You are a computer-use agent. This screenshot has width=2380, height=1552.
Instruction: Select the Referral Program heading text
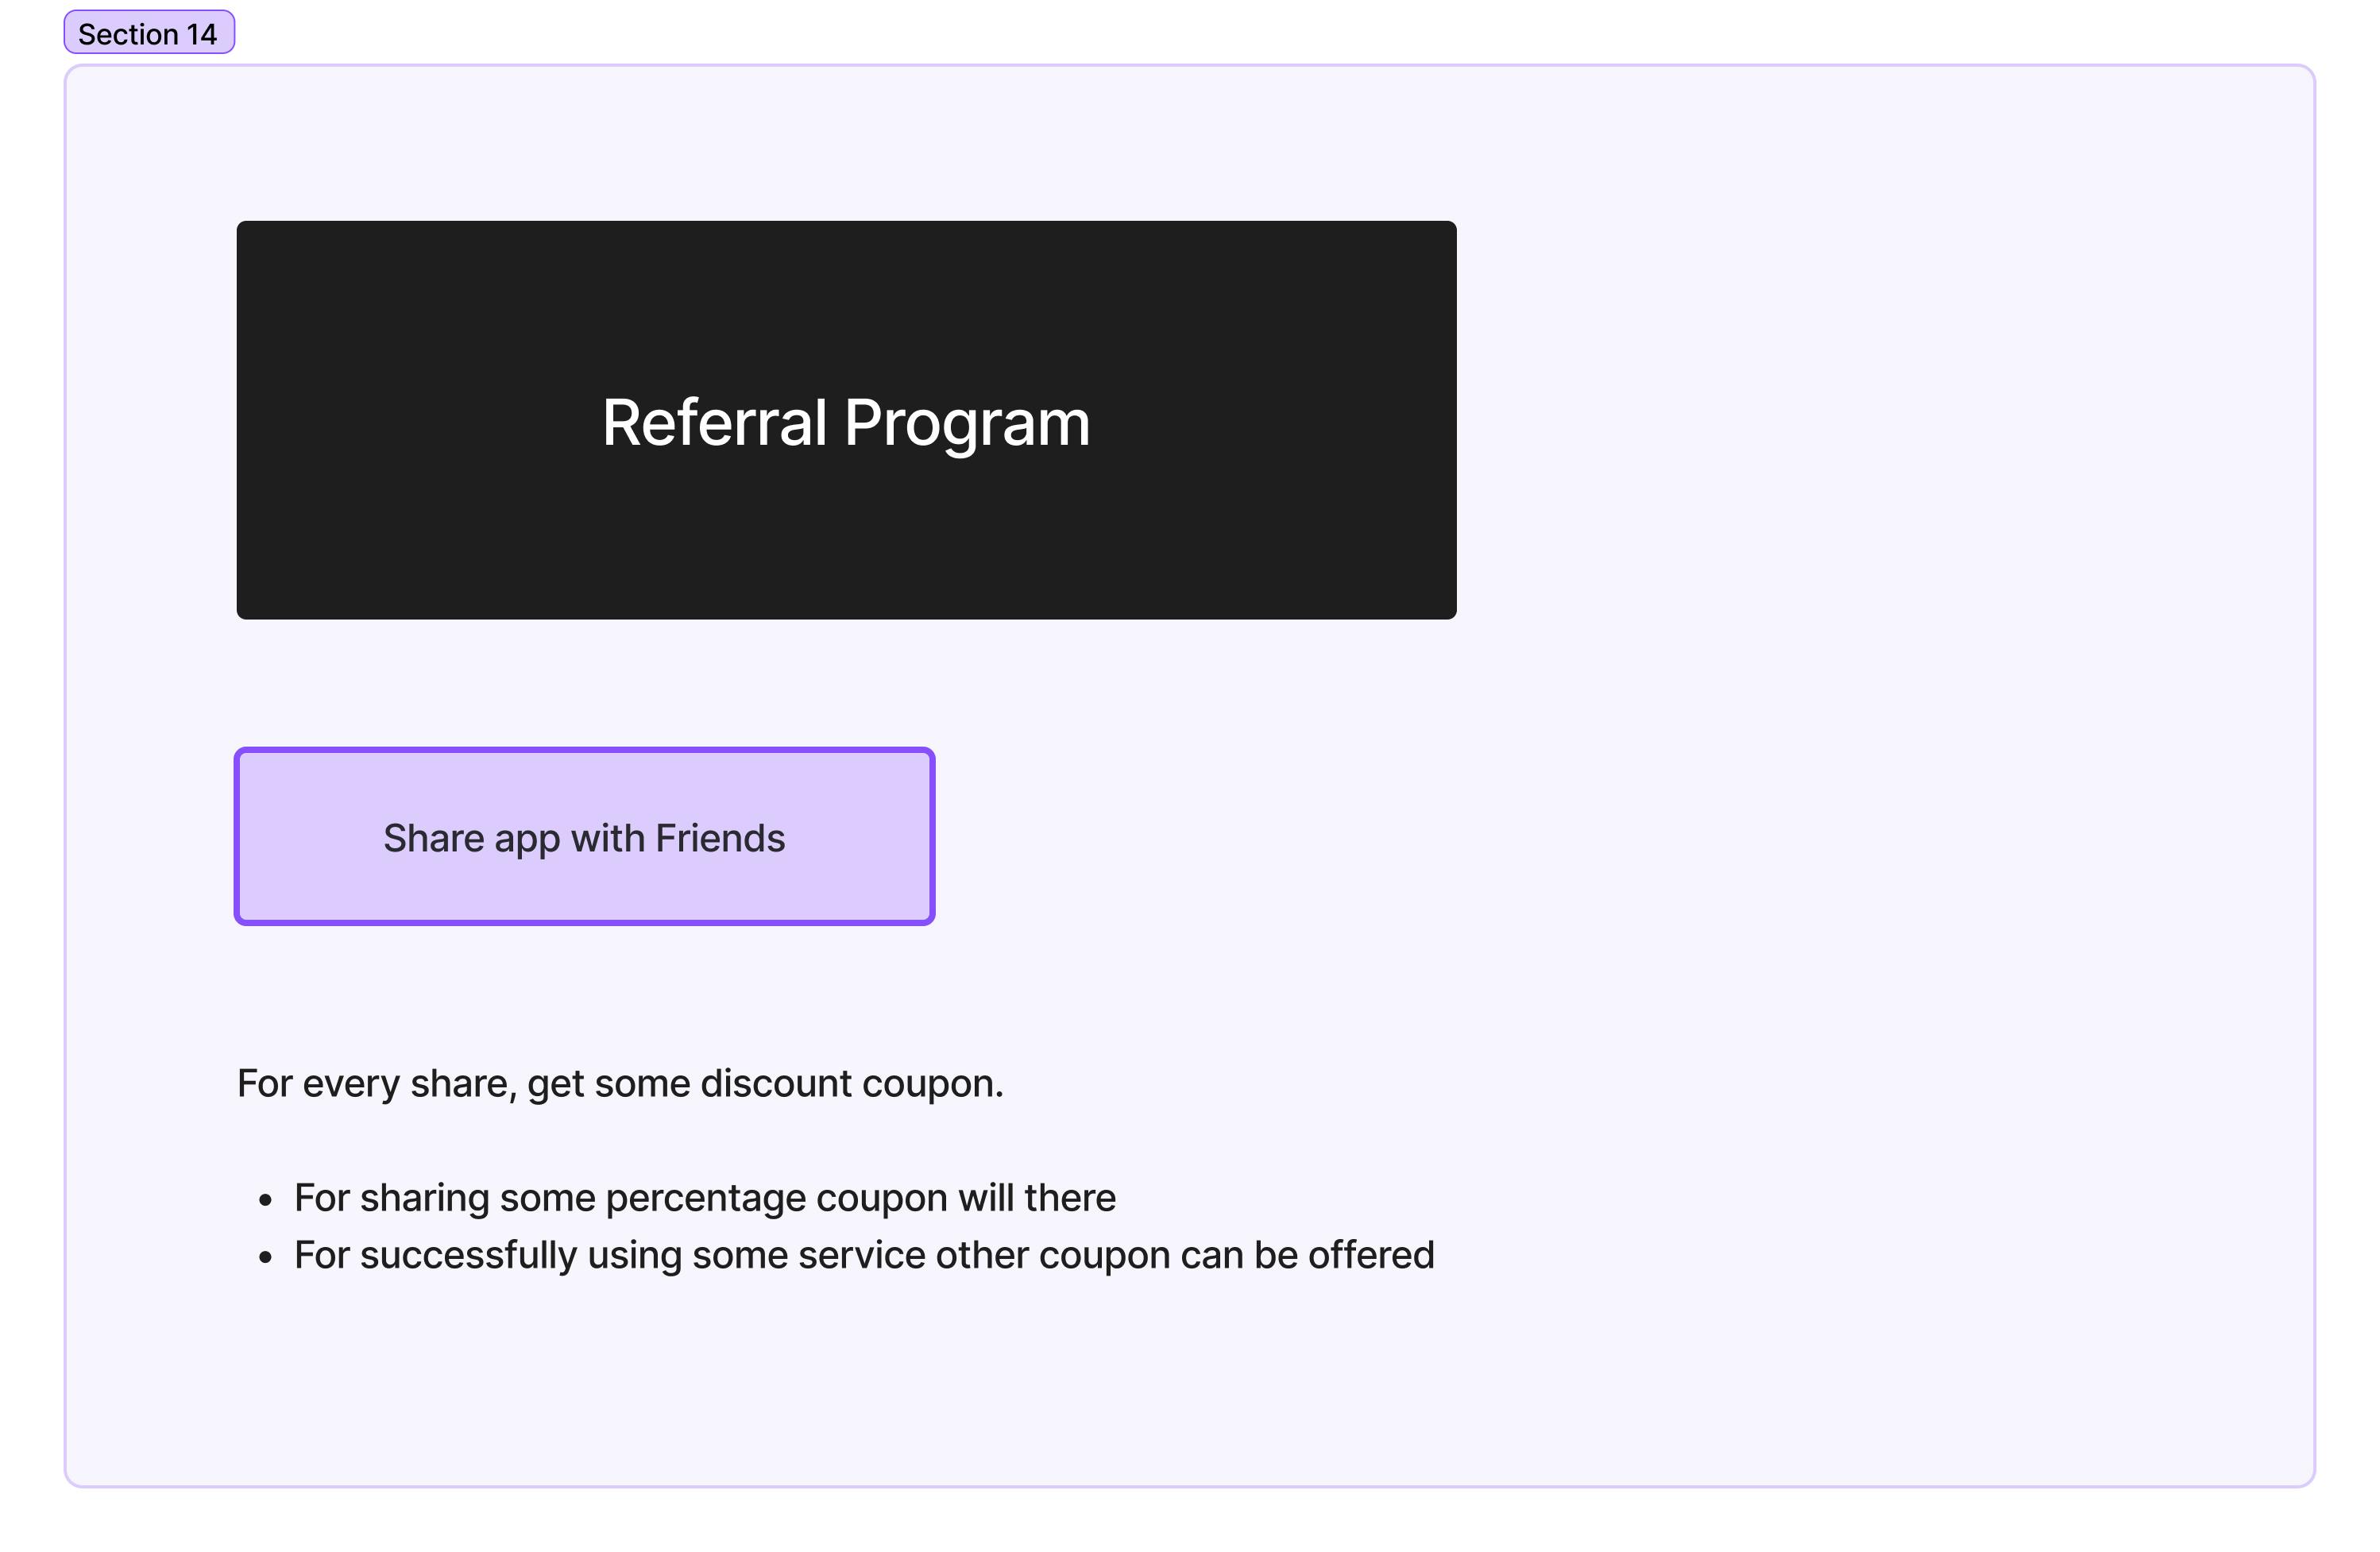coord(845,422)
